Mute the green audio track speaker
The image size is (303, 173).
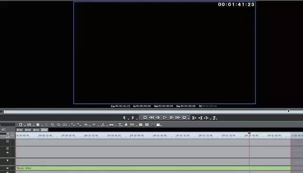(8, 168)
